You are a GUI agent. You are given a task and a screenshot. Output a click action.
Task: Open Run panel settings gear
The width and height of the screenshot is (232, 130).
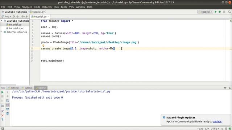tap(225, 88)
